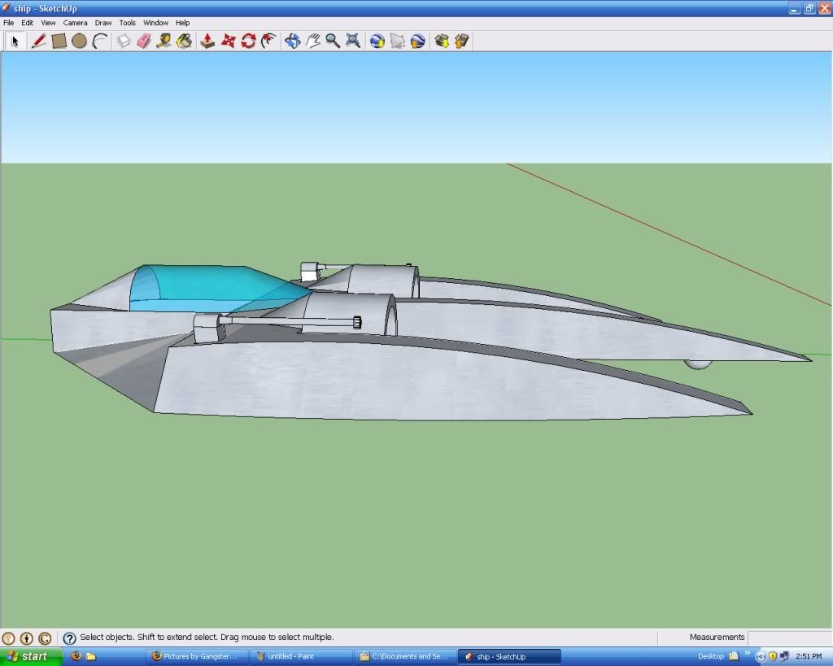Select the pink Eraser tool

point(143,41)
